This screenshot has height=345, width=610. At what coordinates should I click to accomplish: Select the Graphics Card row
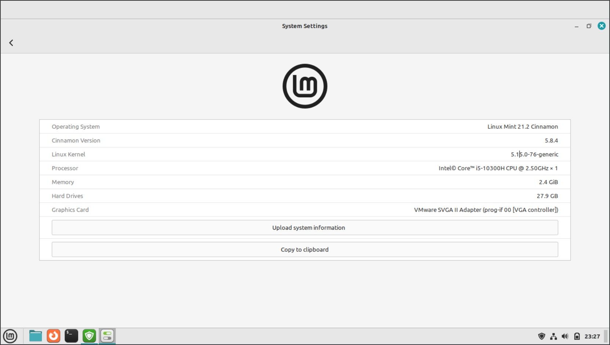click(305, 210)
